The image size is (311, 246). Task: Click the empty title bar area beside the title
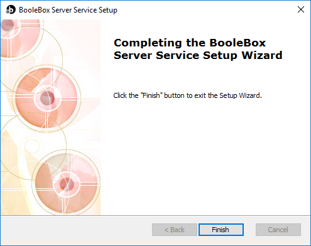205,10
